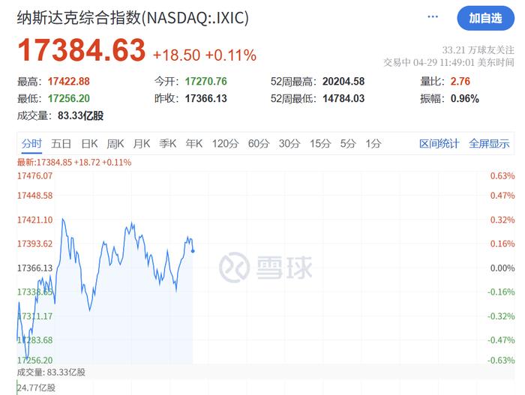This screenshot has height=395, width=525.
Task: Switch to 60分 interval
Action: (258, 144)
